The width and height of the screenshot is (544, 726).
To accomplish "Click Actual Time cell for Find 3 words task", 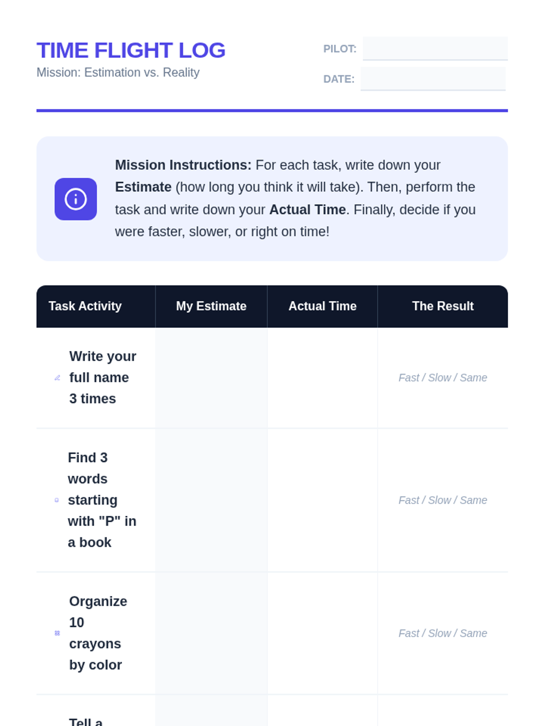I will (322, 500).
